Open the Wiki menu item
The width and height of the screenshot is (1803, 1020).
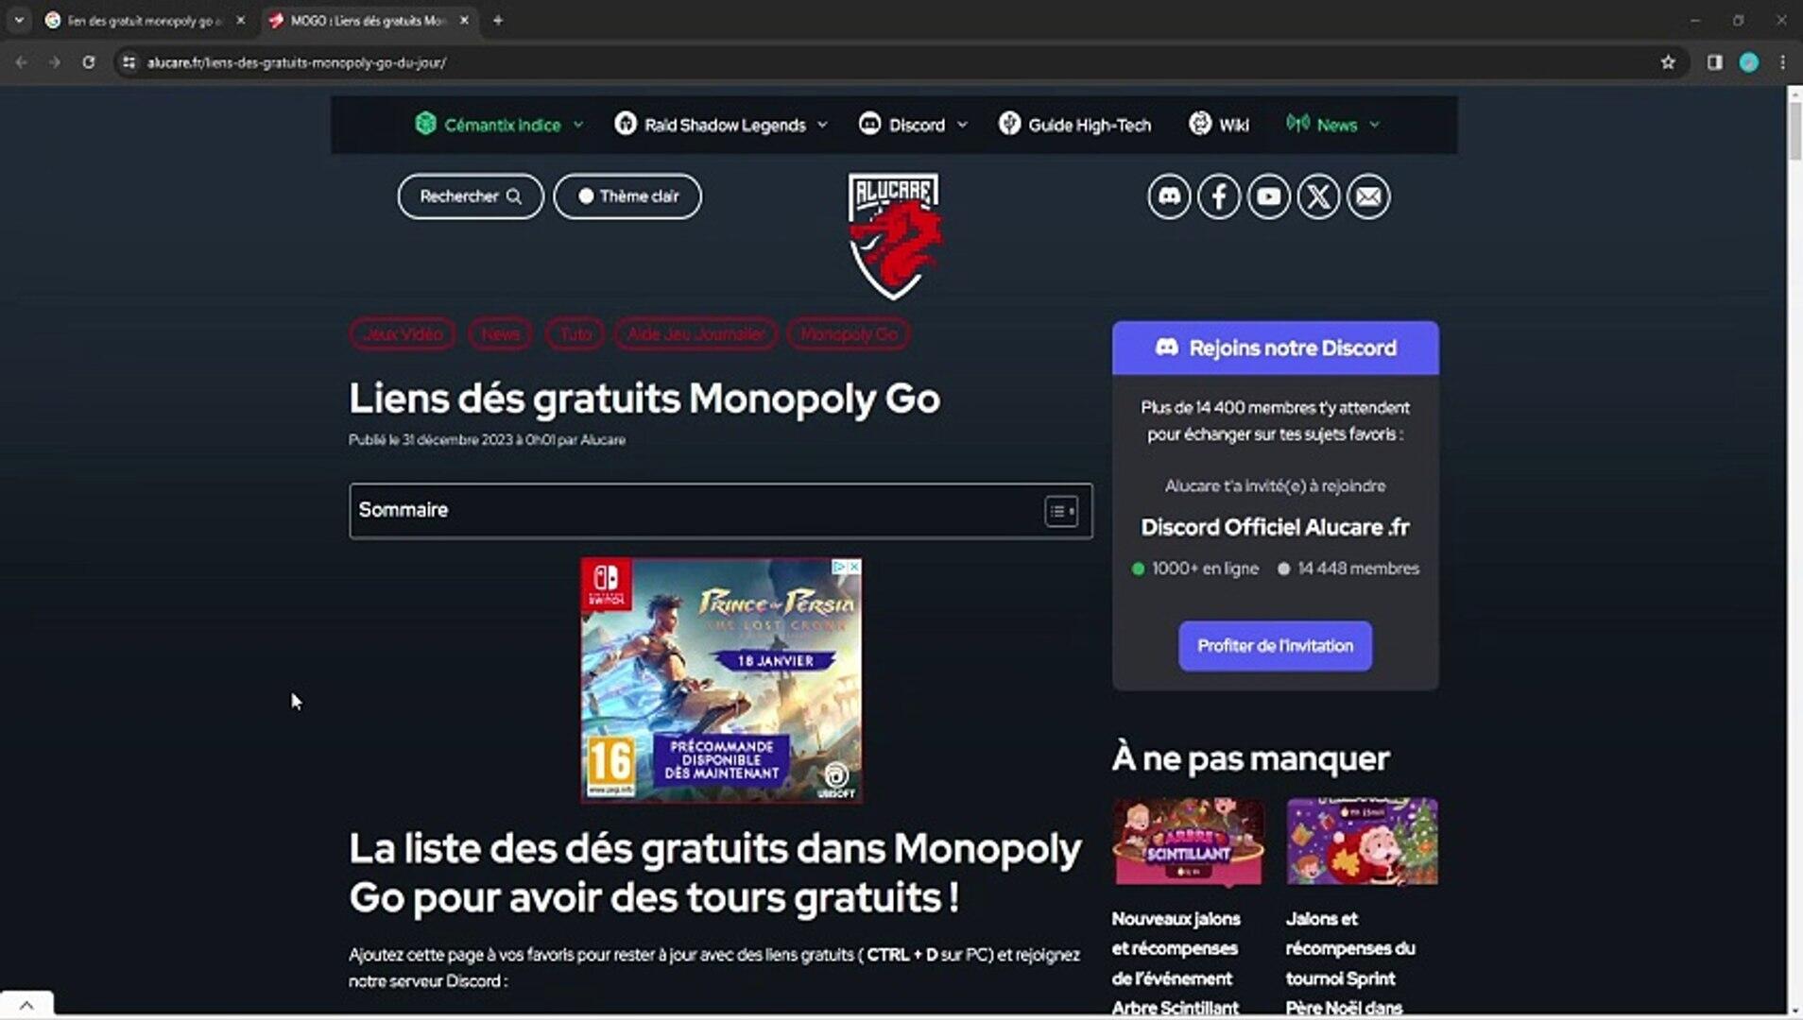point(1219,125)
